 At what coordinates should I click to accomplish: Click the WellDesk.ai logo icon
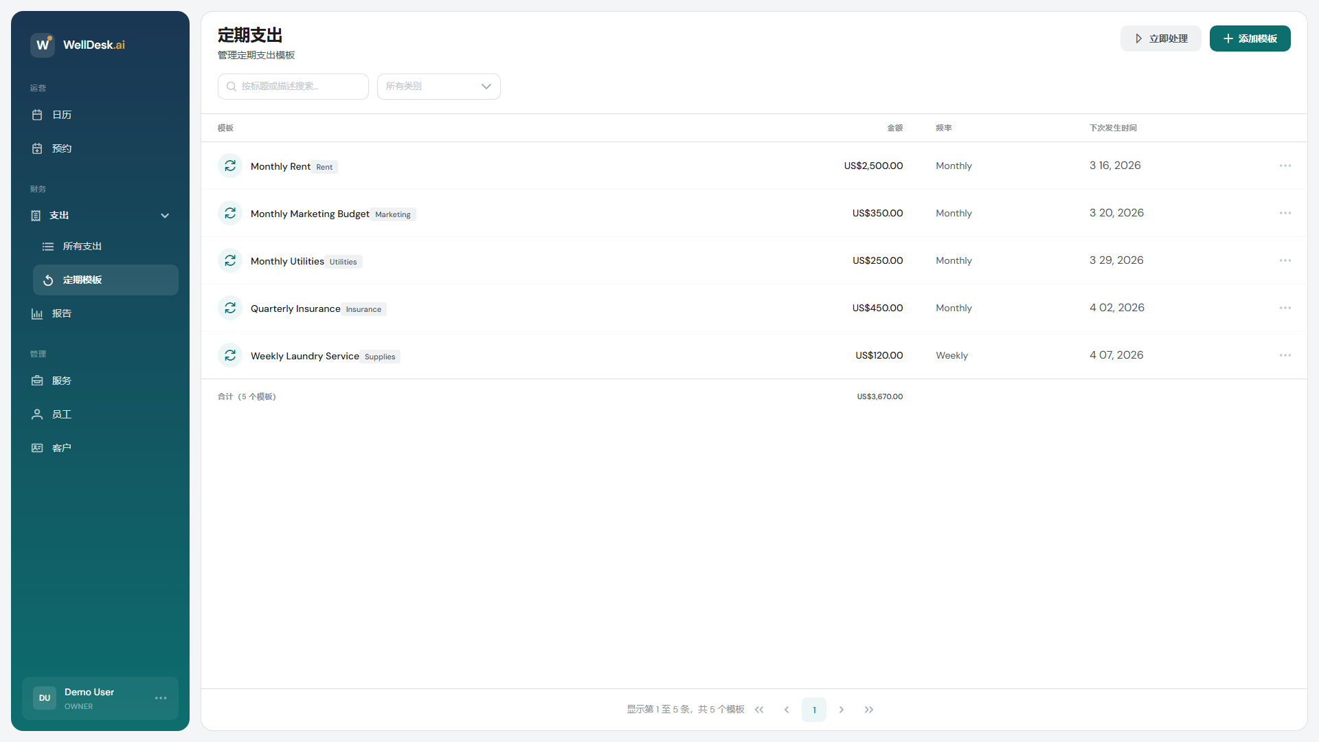(x=43, y=45)
